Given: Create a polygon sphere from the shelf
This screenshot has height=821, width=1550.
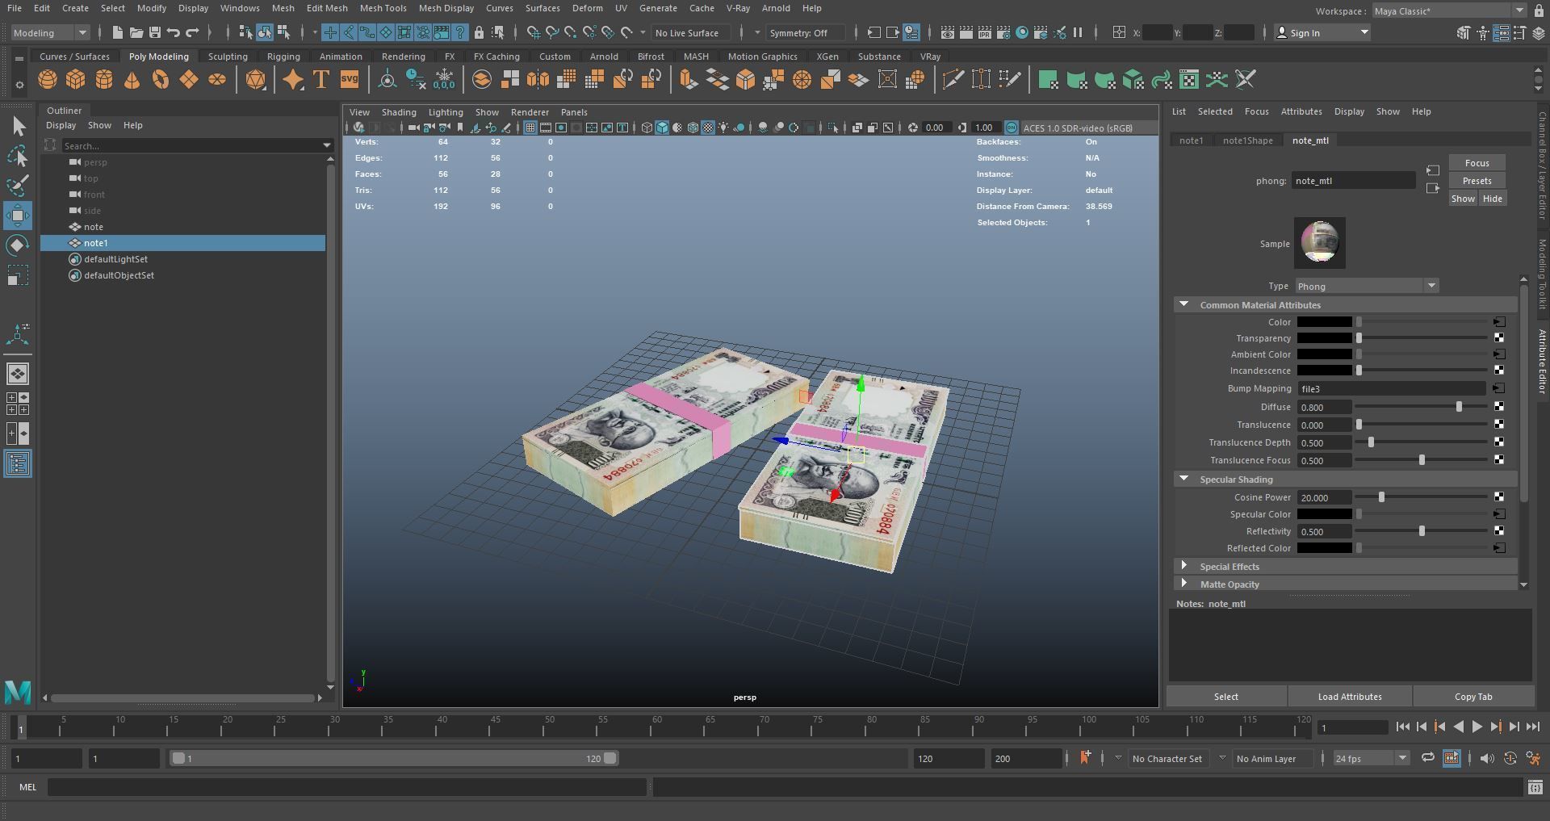Looking at the screenshot, I should pos(48,80).
